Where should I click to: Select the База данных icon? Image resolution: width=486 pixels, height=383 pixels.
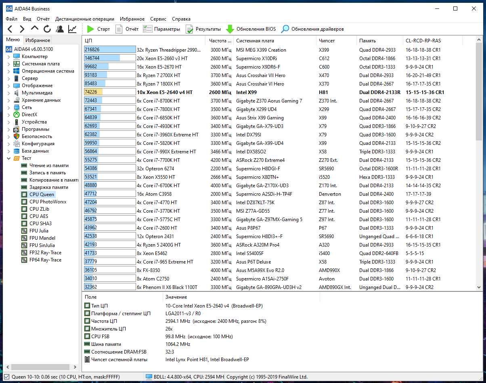pyautogui.click(x=17, y=151)
